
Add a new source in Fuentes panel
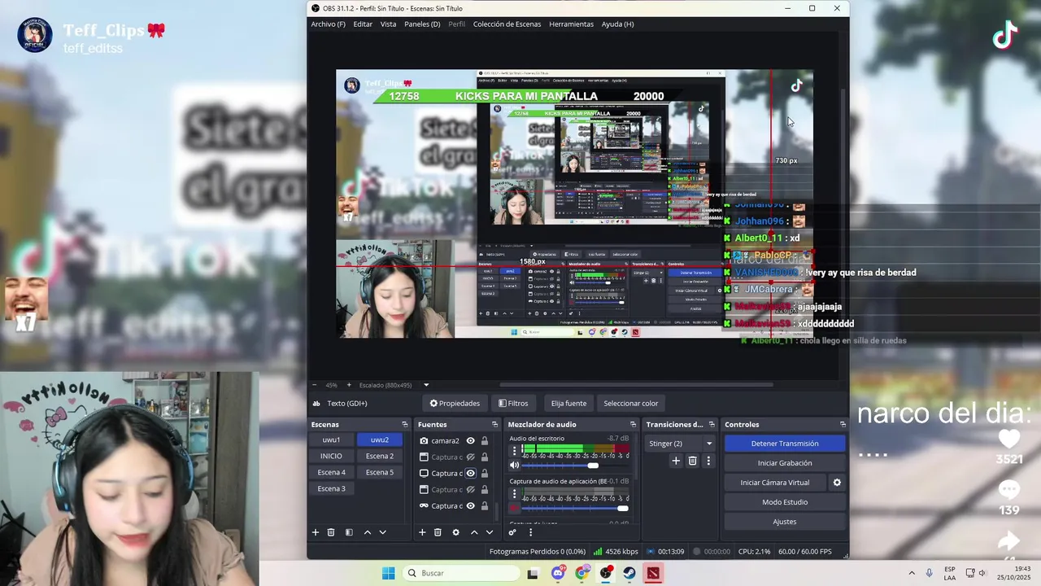point(422,532)
